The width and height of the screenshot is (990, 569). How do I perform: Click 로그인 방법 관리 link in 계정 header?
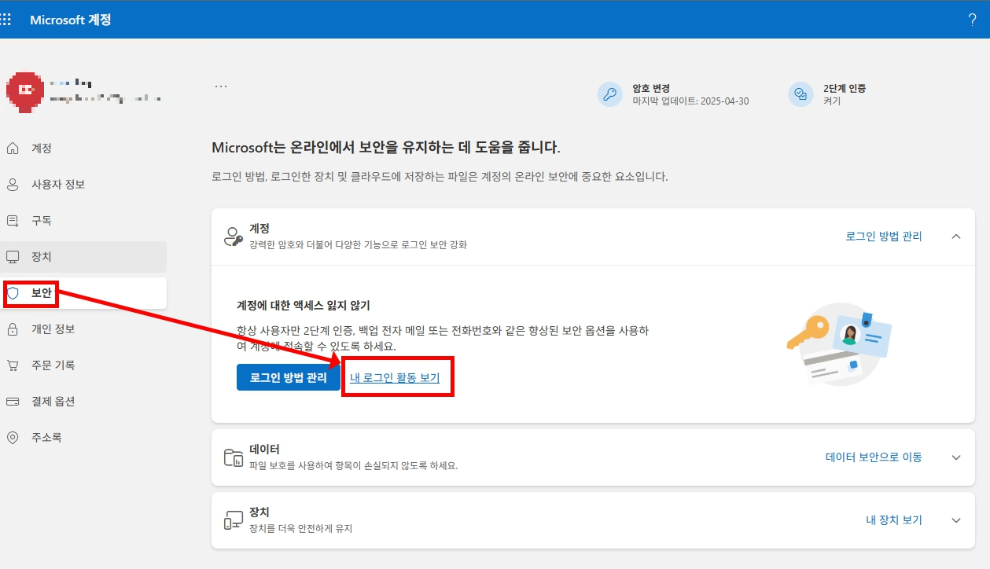pos(884,237)
